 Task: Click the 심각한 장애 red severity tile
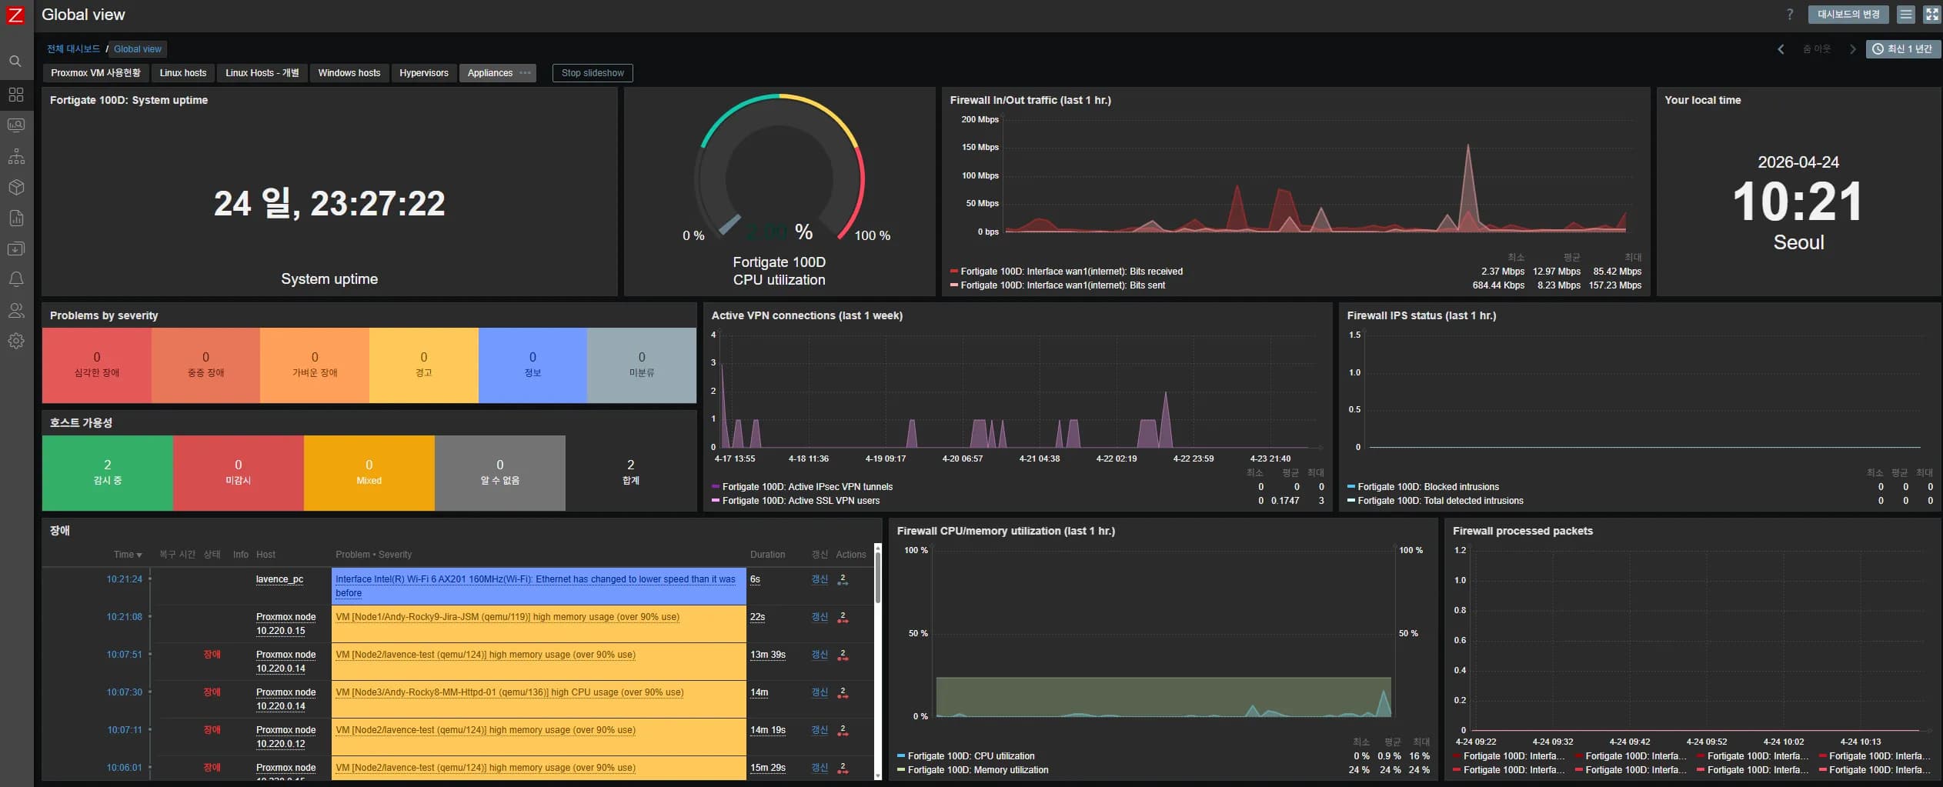(97, 365)
